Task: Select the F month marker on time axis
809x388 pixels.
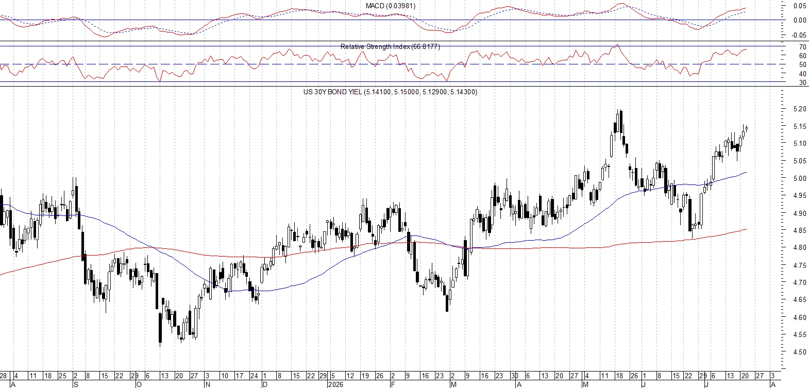Action: coord(393,384)
